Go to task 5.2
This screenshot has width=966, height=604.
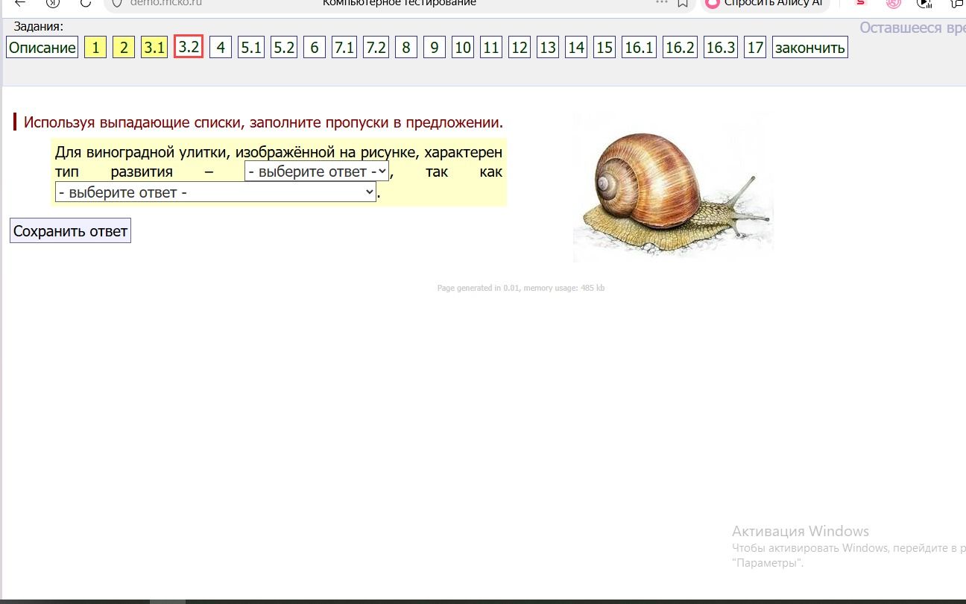pyautogui.click(x=284, y=48)
